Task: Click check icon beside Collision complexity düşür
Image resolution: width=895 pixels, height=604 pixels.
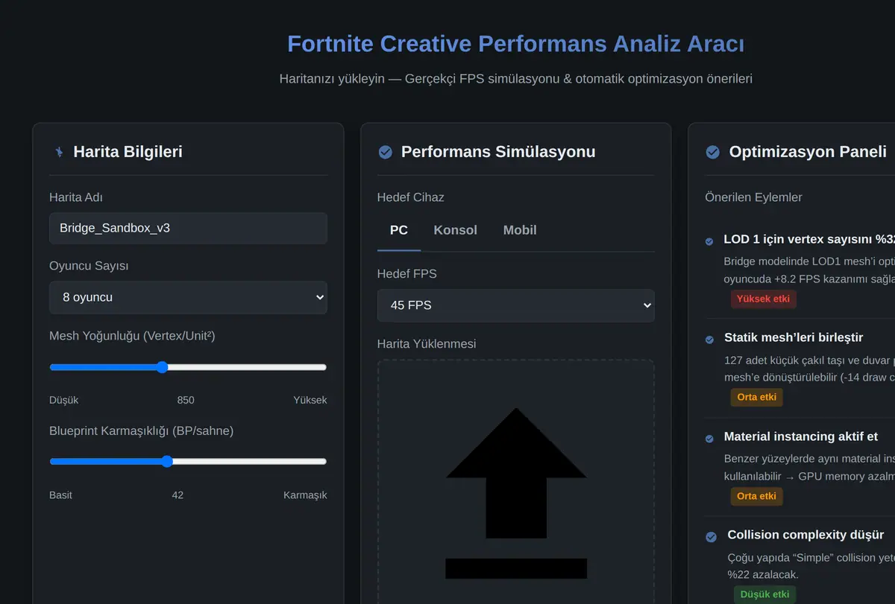Action: click(709, 536)
